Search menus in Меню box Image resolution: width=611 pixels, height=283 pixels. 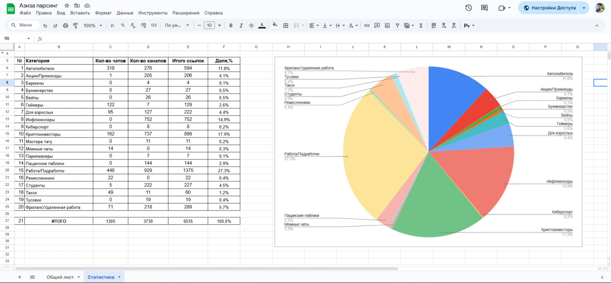click(24, 25)
